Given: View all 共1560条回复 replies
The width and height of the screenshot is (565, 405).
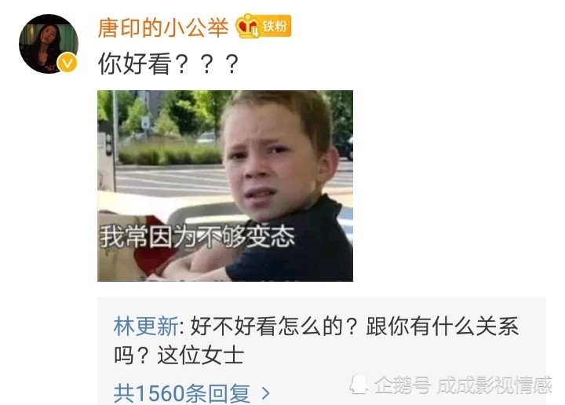Looking at the screenshot, I should [191, 393].
